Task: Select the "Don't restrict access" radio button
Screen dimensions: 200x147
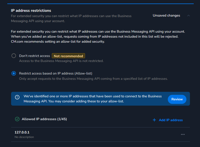Action: point(14,56)
